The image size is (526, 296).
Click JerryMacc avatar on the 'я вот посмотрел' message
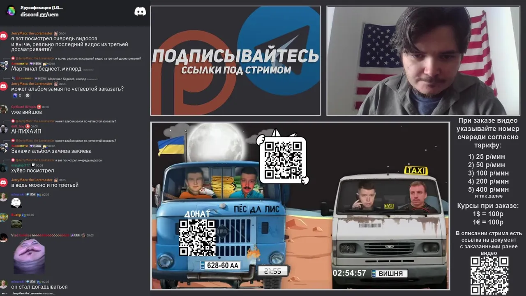coord(4,36)
